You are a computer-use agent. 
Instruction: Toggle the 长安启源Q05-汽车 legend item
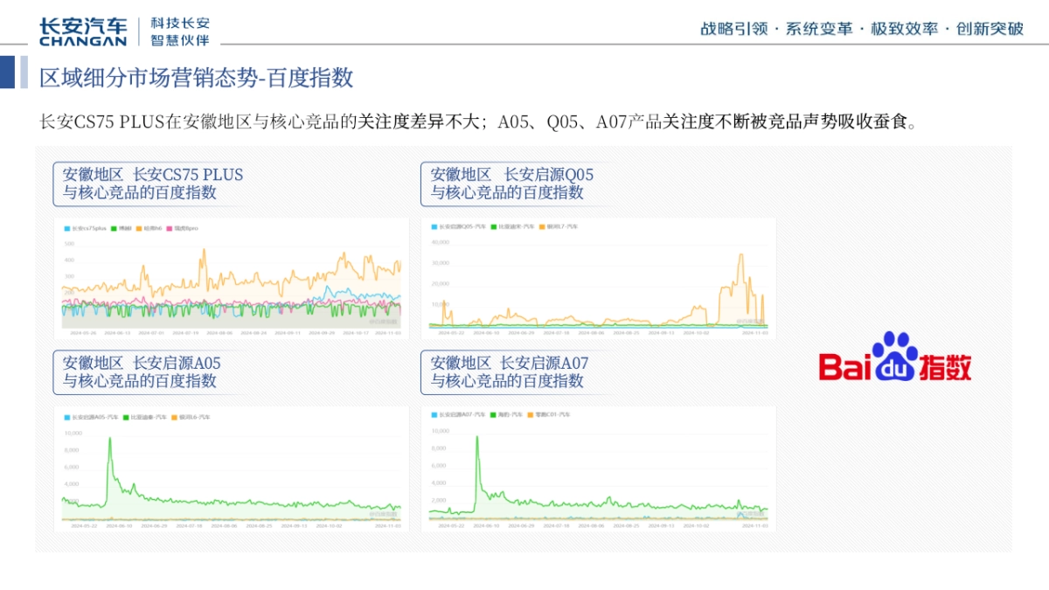point(433,226)
